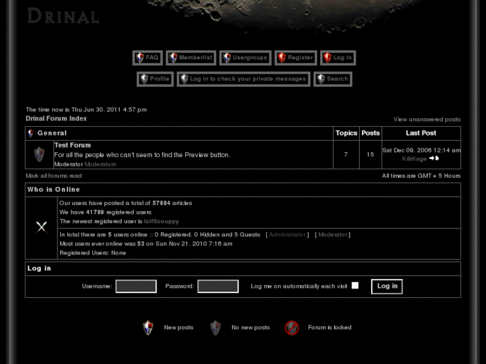Click the shield icon beside Usergroups
The height and width of the screenshot is (364, 486).
pyautogui.click(x=227, y=57)
